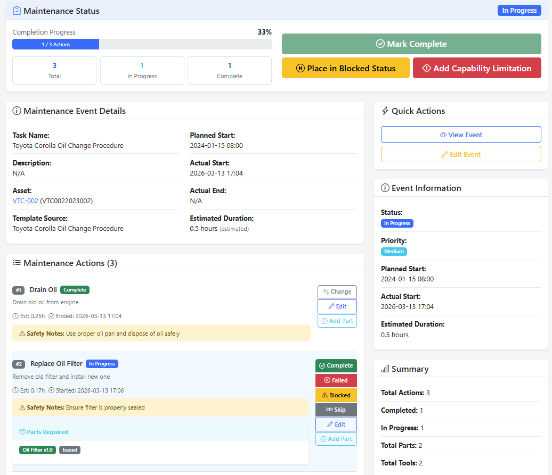Mark Replace Oil Filter as Failed

pos(336,380)
